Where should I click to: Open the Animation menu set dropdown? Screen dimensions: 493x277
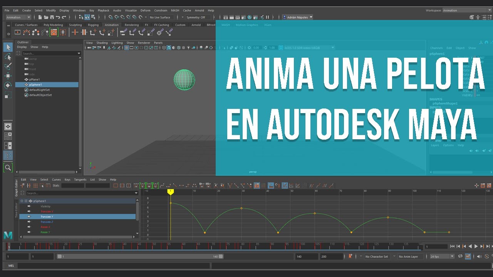[x=18, y=17]
